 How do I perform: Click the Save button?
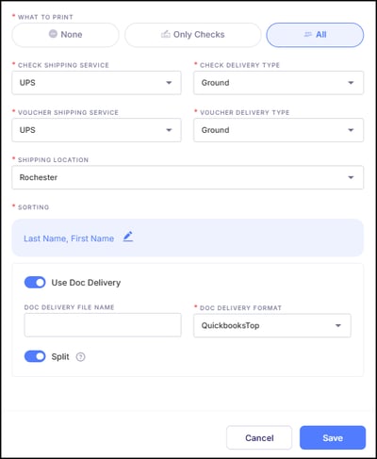click(x=333, y=437)
